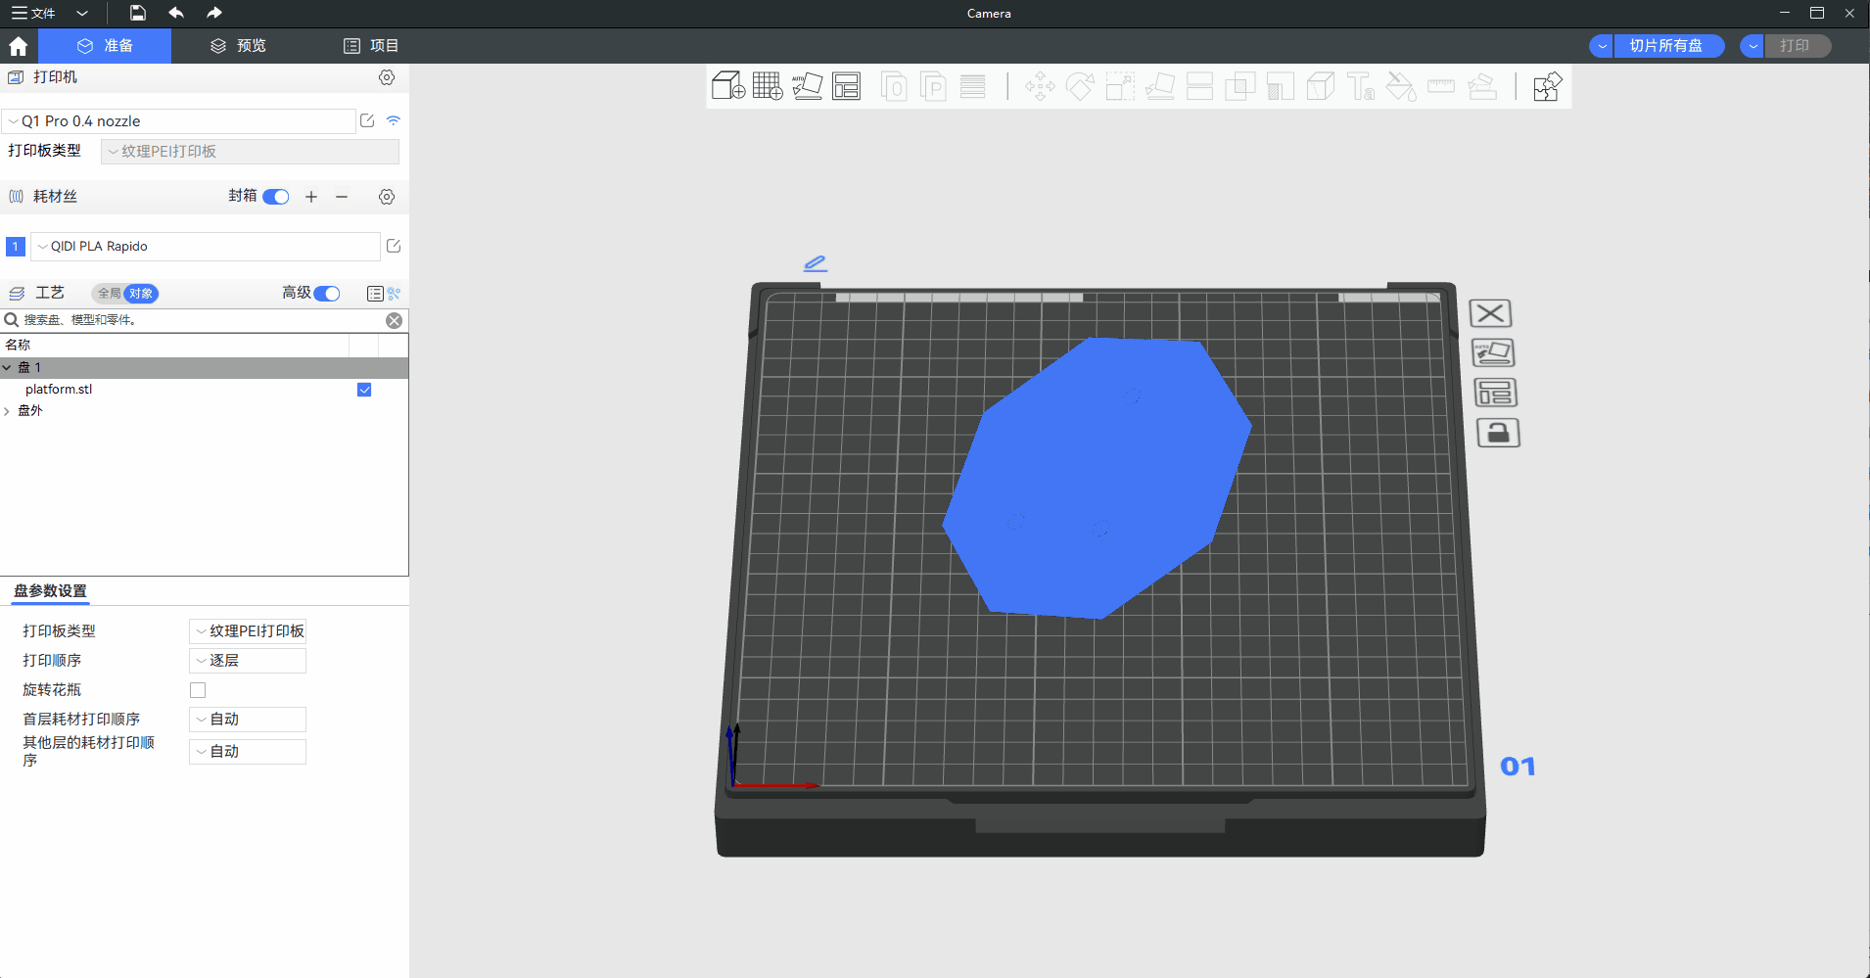
Task: Click the Wi-Fi printer connection icon
Action: tap(394, 120)
